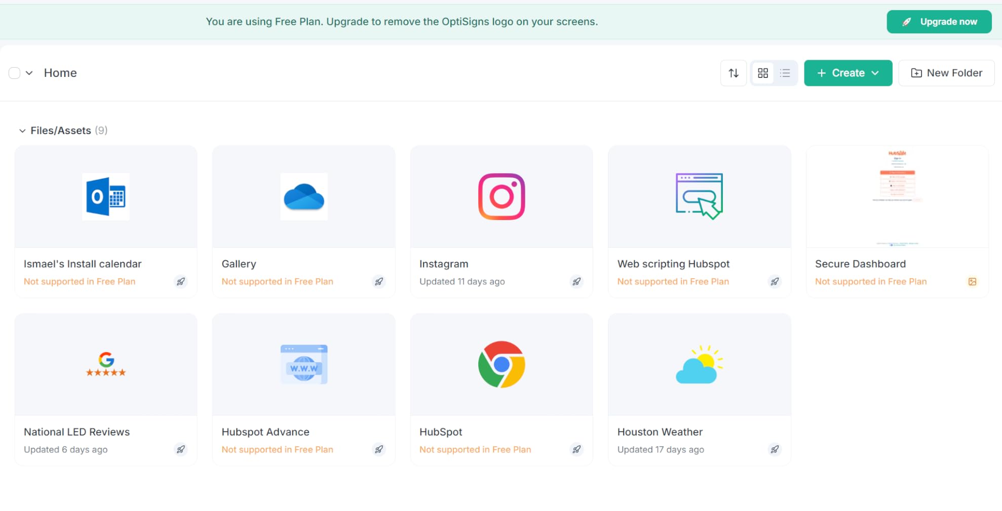
Task: Click the Home breadcrumb
Action: click(60, 73)
